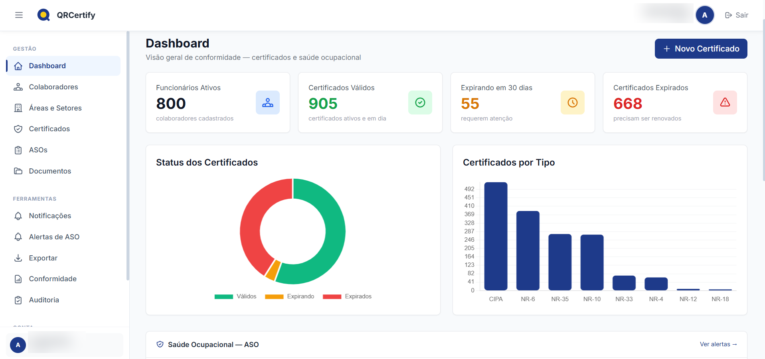This screenshot has width=765, height=359.
Task: Click the ASOs clipboard icon
Action: [18, 150]
